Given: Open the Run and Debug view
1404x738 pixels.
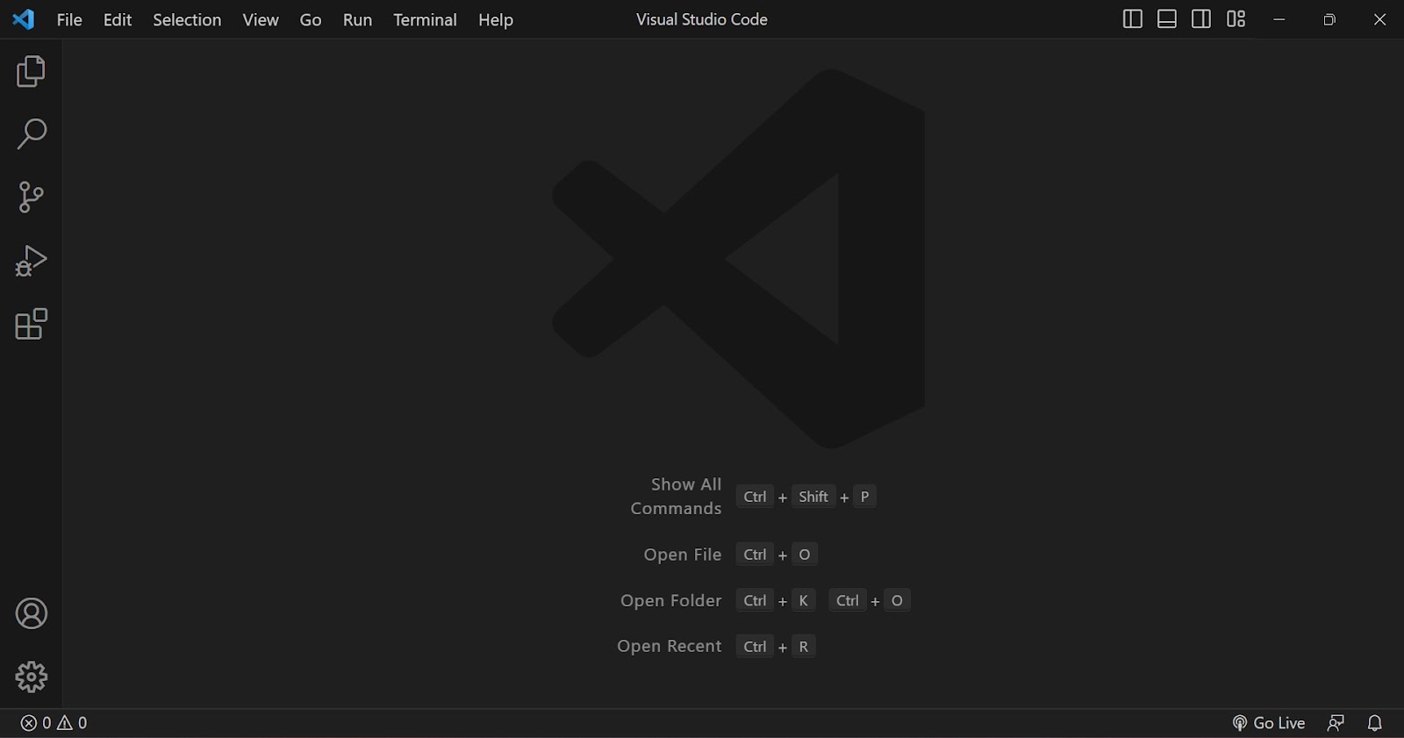Looking at the screenshot, I should pyautogui.click(x=31, y=261).
